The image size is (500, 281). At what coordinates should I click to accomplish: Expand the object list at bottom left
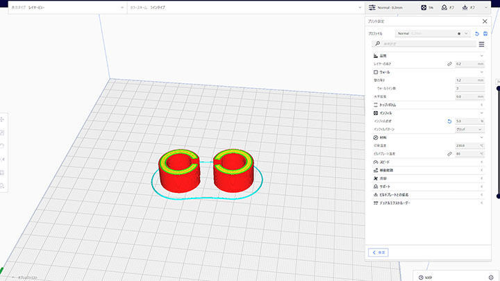pyautogui.click(x=24, y=278)
